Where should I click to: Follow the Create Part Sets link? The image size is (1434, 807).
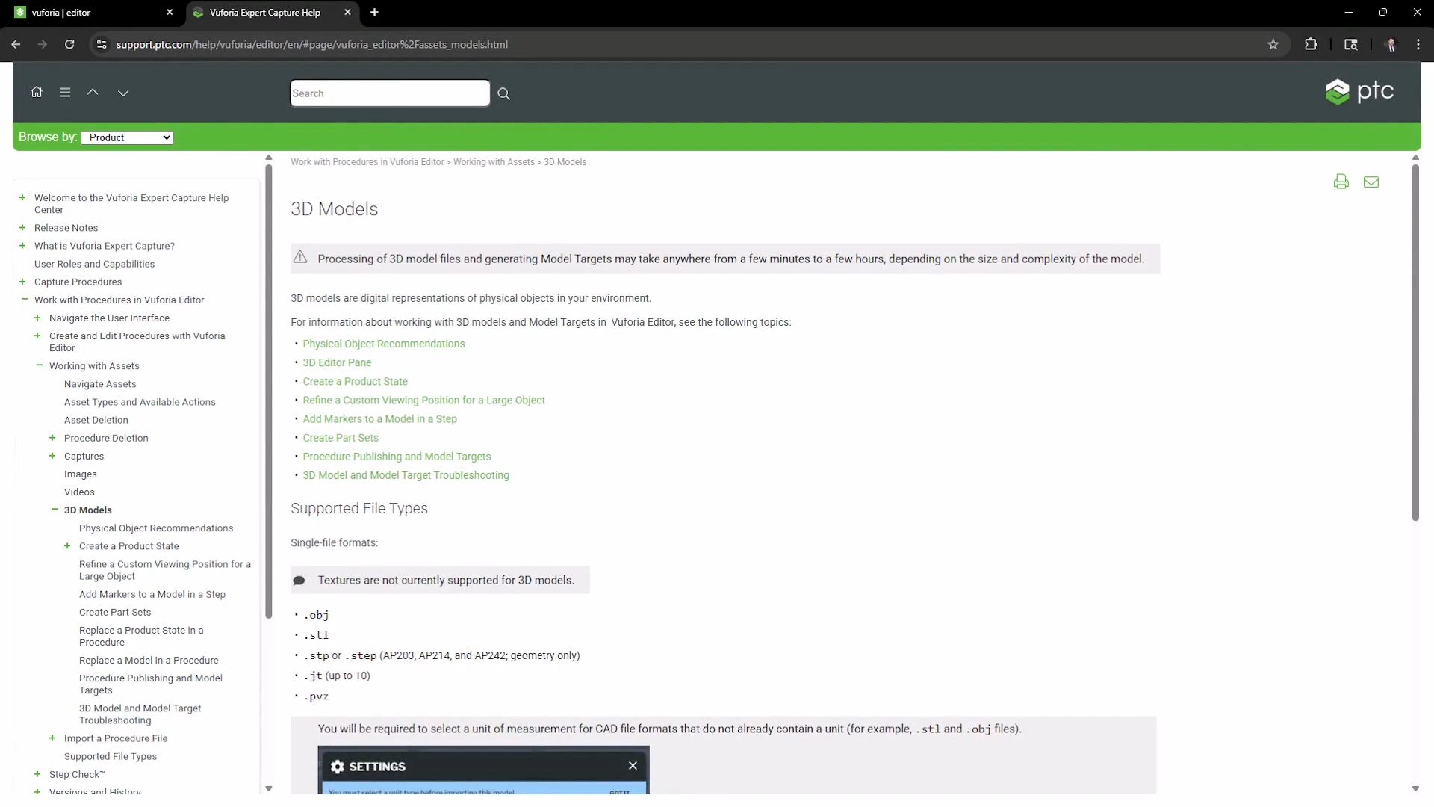341,438
